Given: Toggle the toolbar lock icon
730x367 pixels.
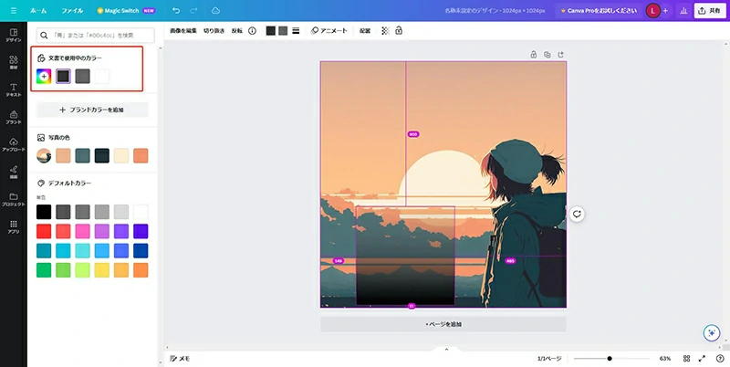Looking at the screenshot, I should pos(399,31).
